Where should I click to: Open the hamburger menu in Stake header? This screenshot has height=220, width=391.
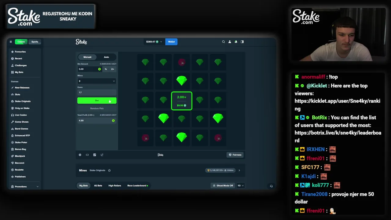point(11,42)
